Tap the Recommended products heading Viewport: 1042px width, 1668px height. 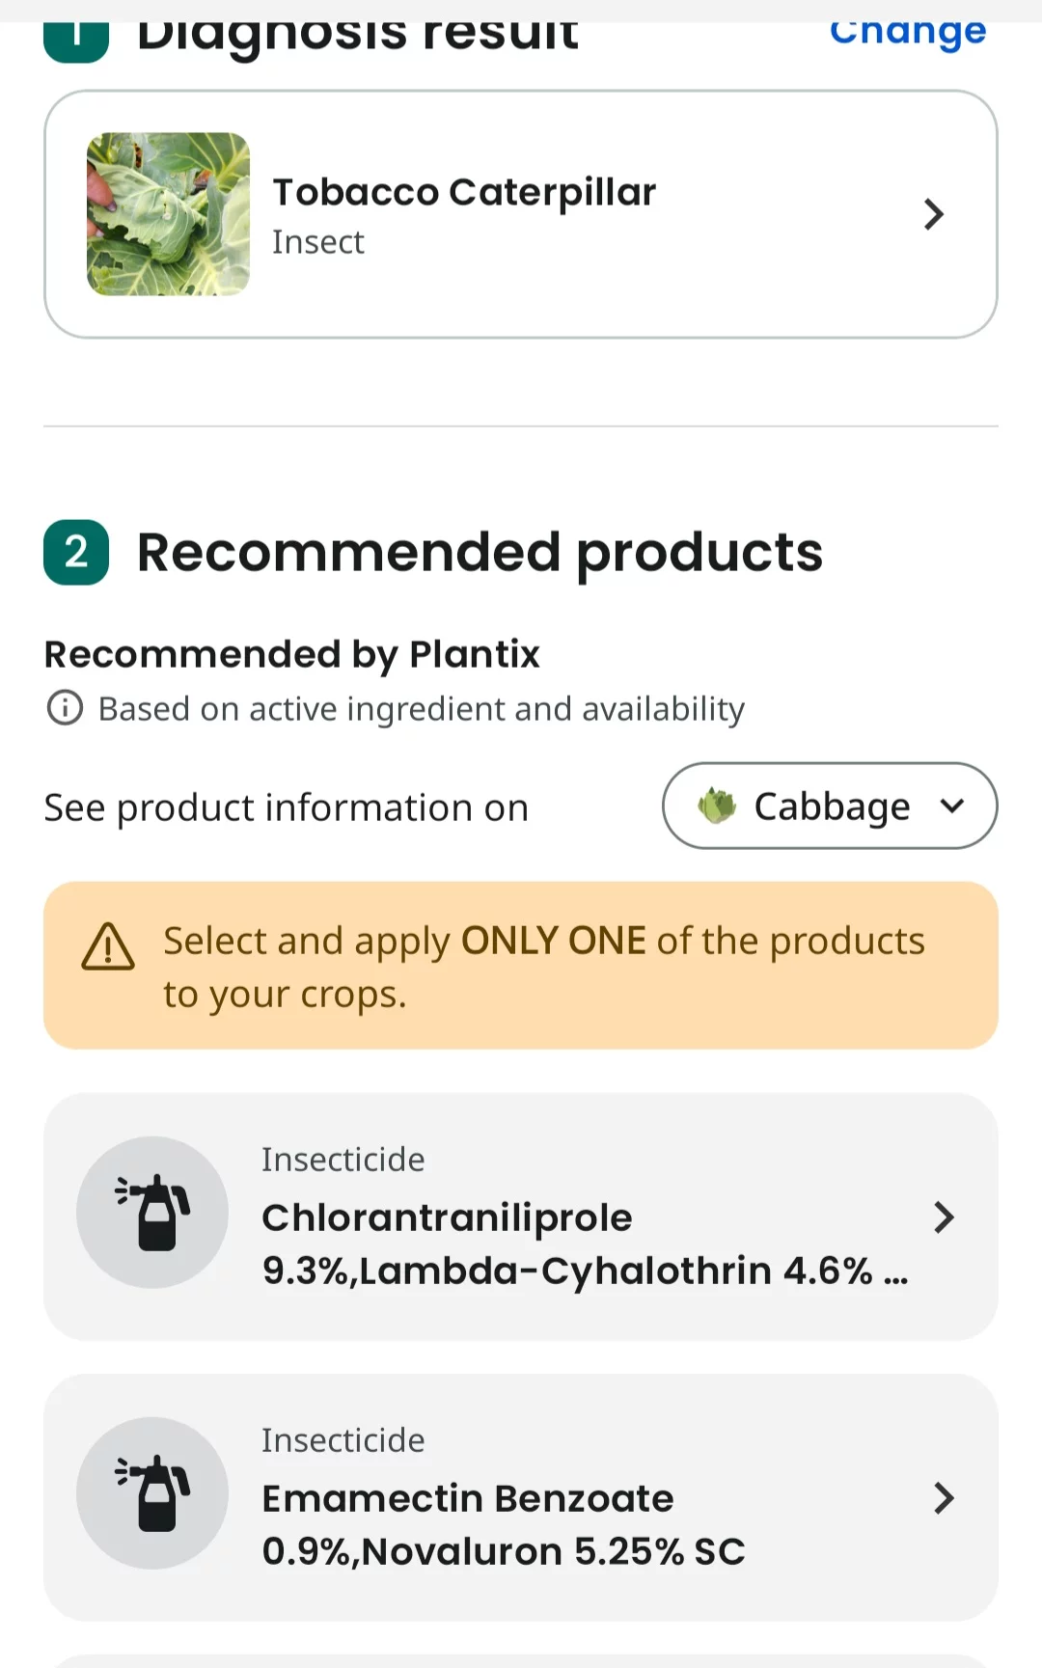click(480, 554)
